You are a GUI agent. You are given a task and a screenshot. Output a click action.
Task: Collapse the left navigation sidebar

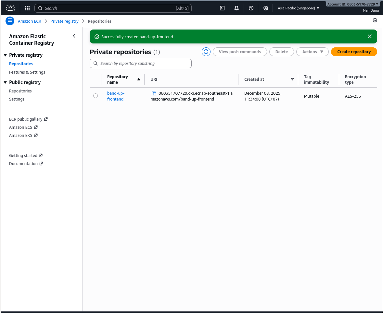click(x=74, y=36)
